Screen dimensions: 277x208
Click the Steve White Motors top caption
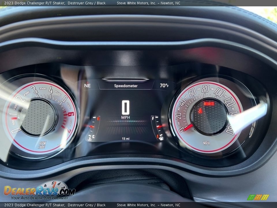(x=148, y=3)
